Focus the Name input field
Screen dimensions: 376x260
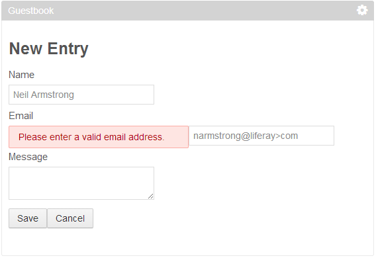pyautogui.click(x=81, y=95)
